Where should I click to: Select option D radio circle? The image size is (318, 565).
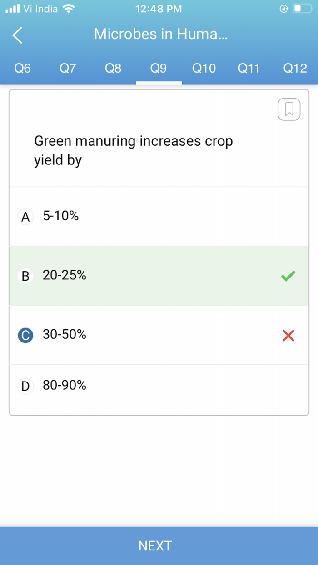pos(25,386)
